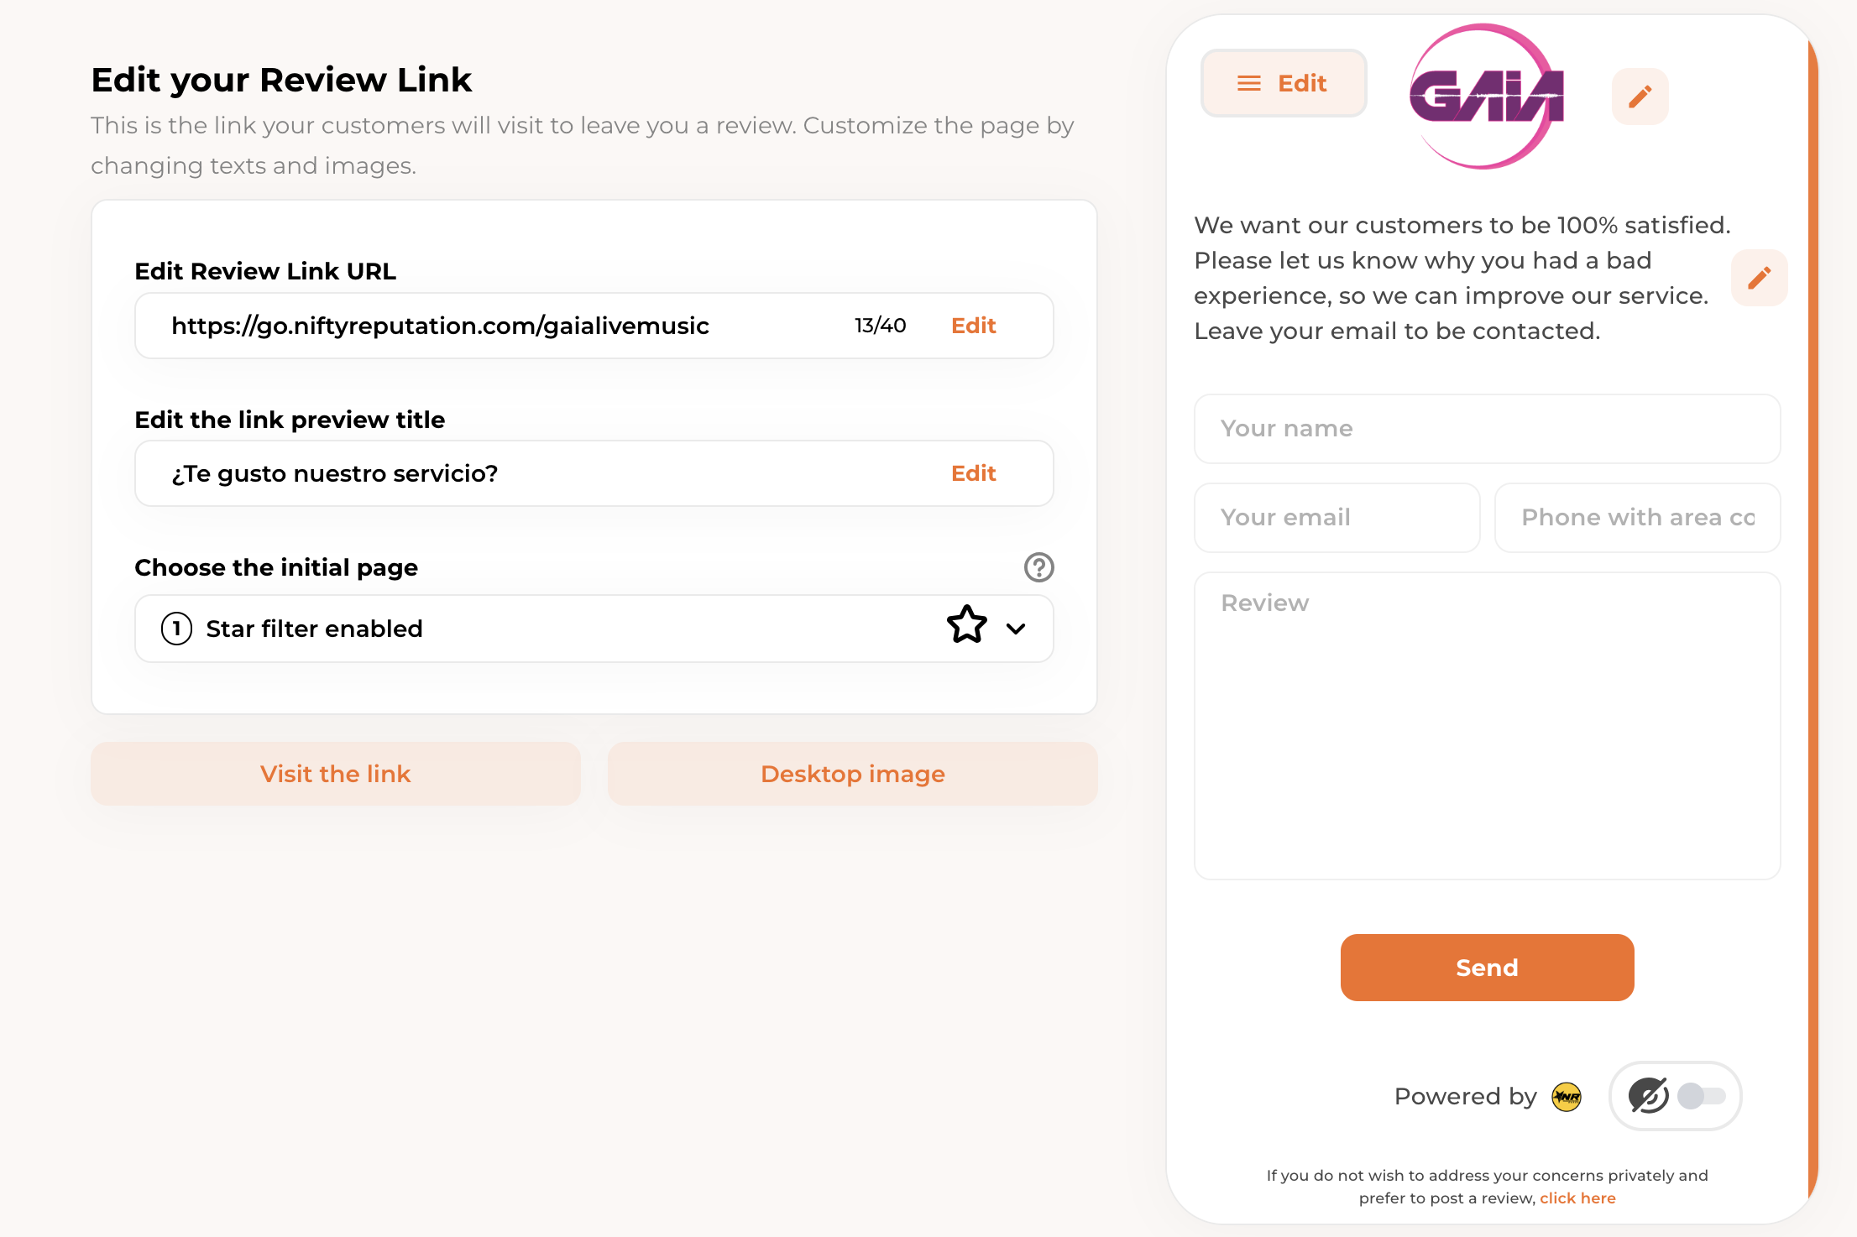Image resolution: width=1857 pixels, height=1237 pixels.
Task: Edit the Review Link URL
Action: (973, 326)
